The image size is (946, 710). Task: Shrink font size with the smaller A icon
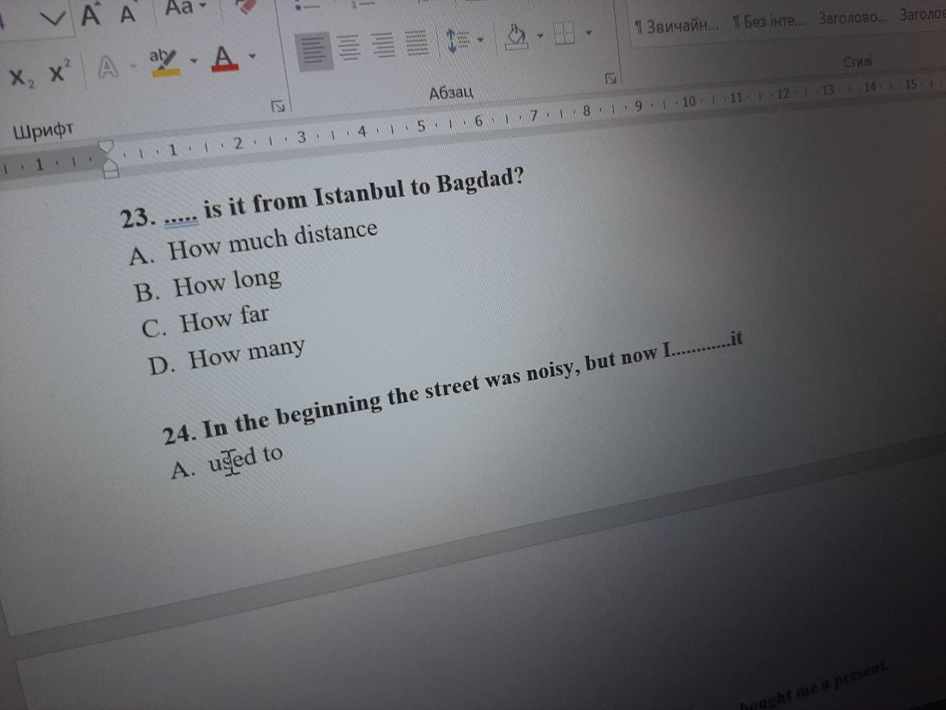click(x=128, y=15)
